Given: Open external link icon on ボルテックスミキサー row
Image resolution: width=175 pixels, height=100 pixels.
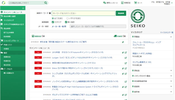Looking at the screenshot, I should pyautogui.click(x=126, y=95).
